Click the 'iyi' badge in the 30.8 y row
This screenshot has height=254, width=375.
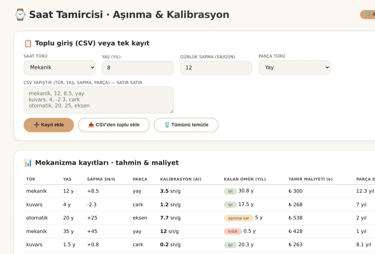click(230, 191)
